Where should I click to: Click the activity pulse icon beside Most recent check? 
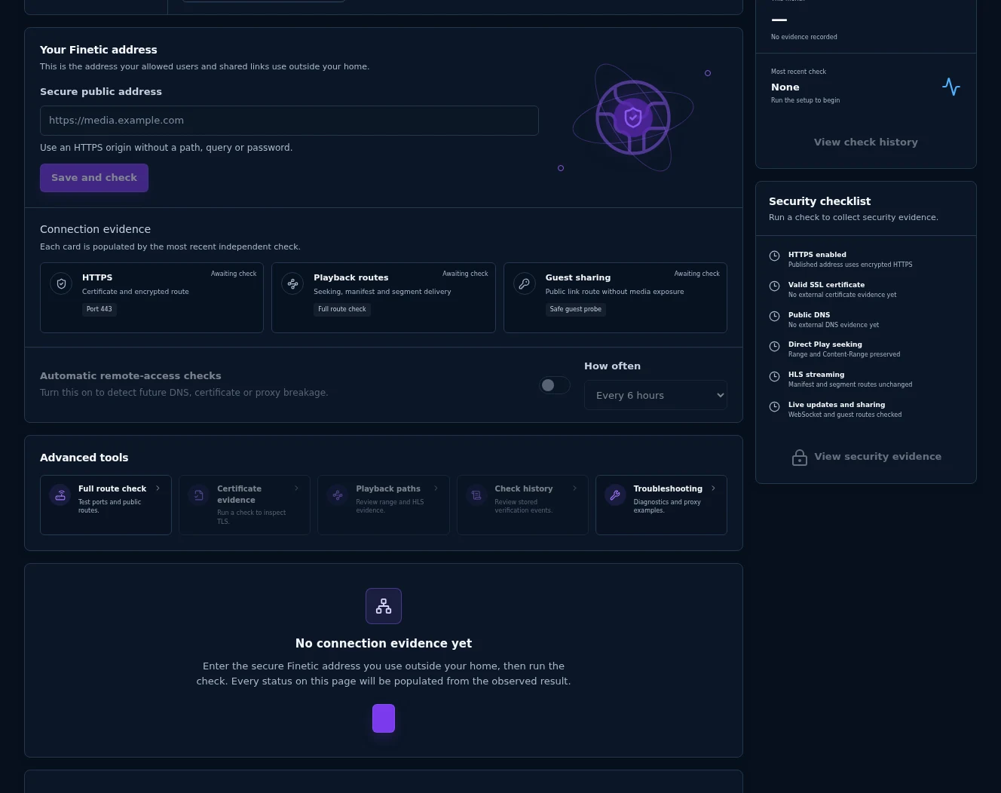[951, 87]
